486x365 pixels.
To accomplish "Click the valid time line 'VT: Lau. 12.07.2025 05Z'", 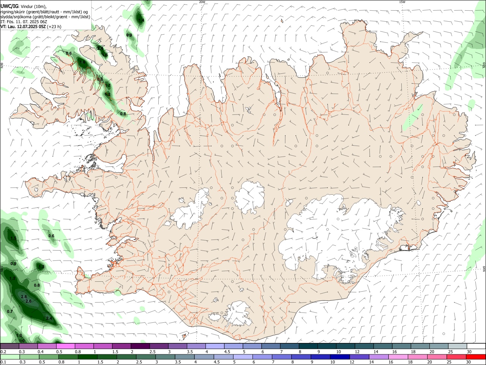I will pos(23,27).
